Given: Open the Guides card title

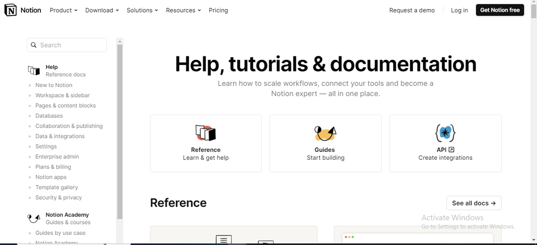Looking at the screenshot, I should coord(325,150).
